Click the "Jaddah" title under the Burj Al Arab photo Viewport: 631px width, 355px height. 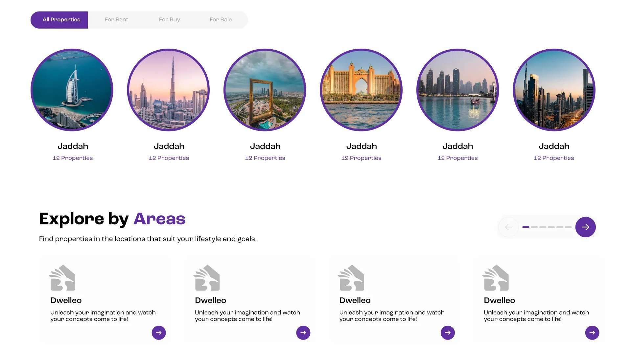click(73, 146)
